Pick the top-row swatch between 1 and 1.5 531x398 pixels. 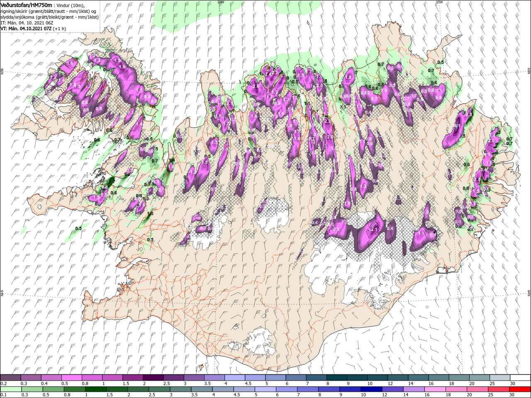(x=112, y=378)
